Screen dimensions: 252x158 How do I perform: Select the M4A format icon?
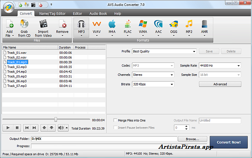112,24
